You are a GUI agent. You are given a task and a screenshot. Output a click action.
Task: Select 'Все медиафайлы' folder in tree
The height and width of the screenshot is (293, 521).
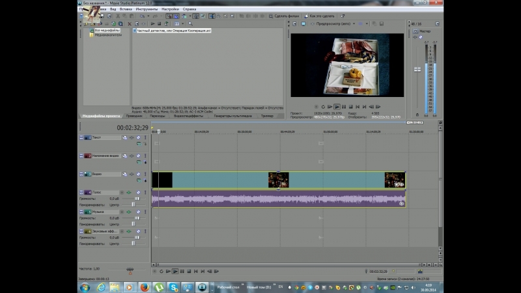106,30
